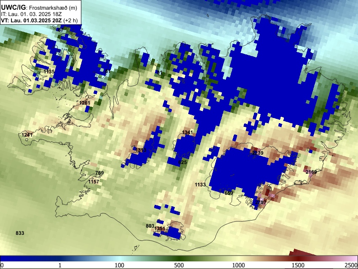Click the map value 1133
Image resolution: width=358 pixels, height=269 pixels.
(x=200, y=184)
